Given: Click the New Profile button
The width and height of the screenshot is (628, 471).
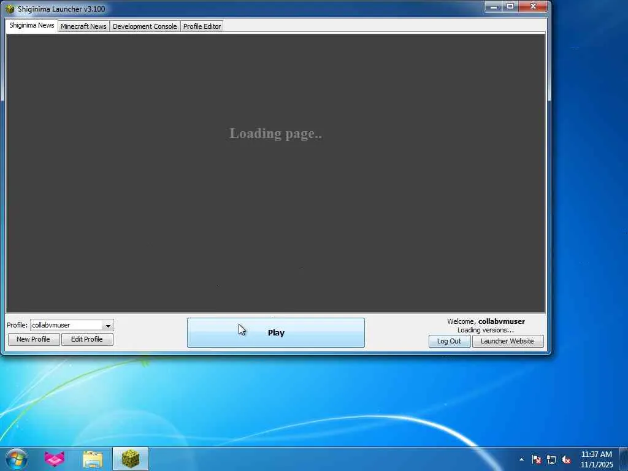Looking at the screenshot, I should [x=34, y=339].
